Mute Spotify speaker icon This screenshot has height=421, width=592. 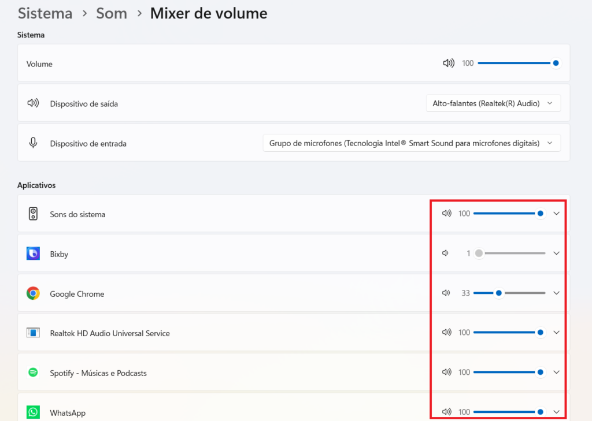(x=447, y=372)
